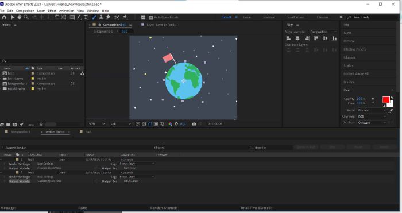Viewport: 402px width, 213px height.
Task: Select the Zoom magnifier tool
Action: (x=26, y=17)
